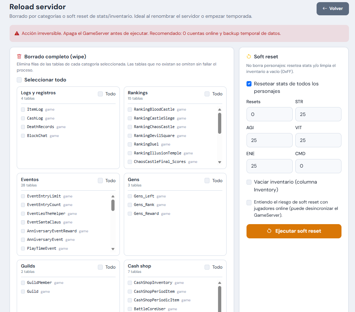Click the '28 tablas' text under Eventos
Viewport: 355px width, 312px height.
pos(29,185)
